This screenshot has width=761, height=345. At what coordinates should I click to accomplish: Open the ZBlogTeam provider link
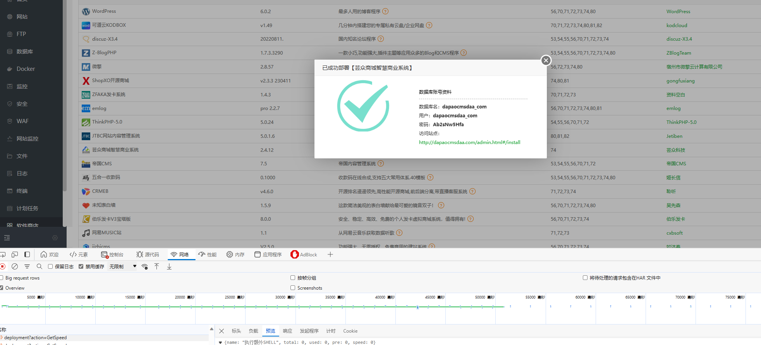click(x=679, y=53)
